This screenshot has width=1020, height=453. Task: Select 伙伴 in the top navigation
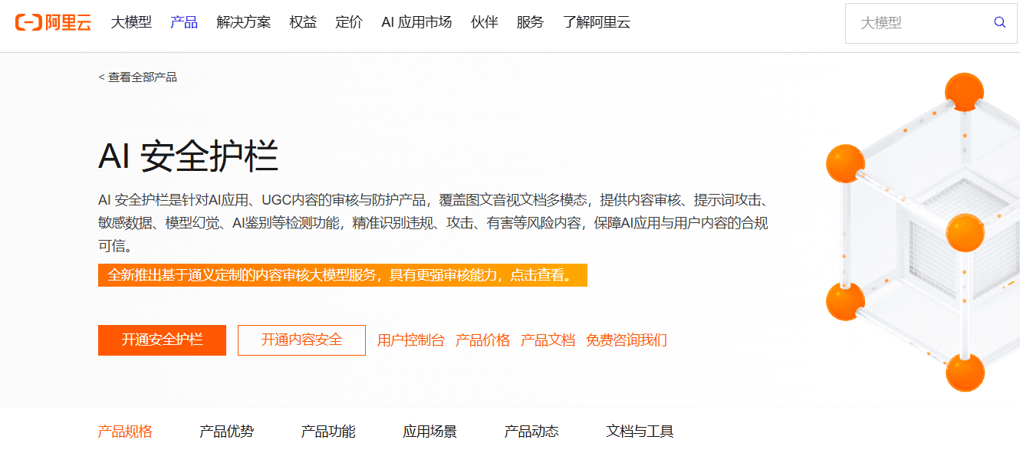tap(485, 22)
